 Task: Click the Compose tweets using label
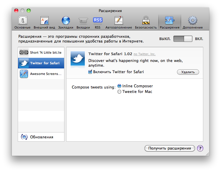93,87
